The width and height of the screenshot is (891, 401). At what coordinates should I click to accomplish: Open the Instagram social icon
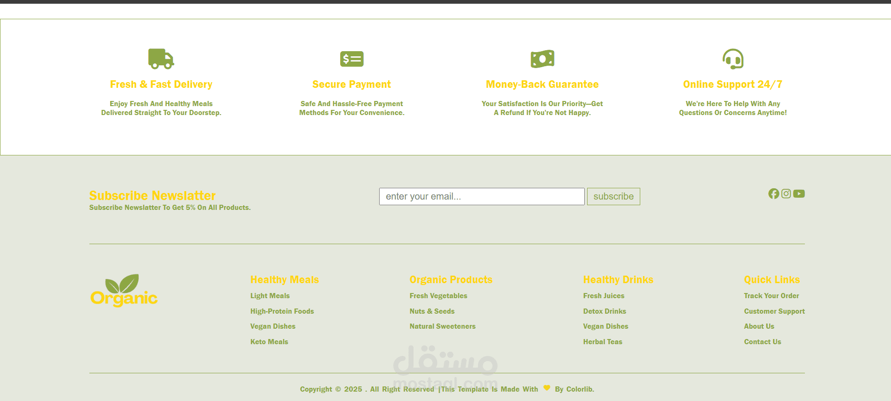tap(786, 193)
